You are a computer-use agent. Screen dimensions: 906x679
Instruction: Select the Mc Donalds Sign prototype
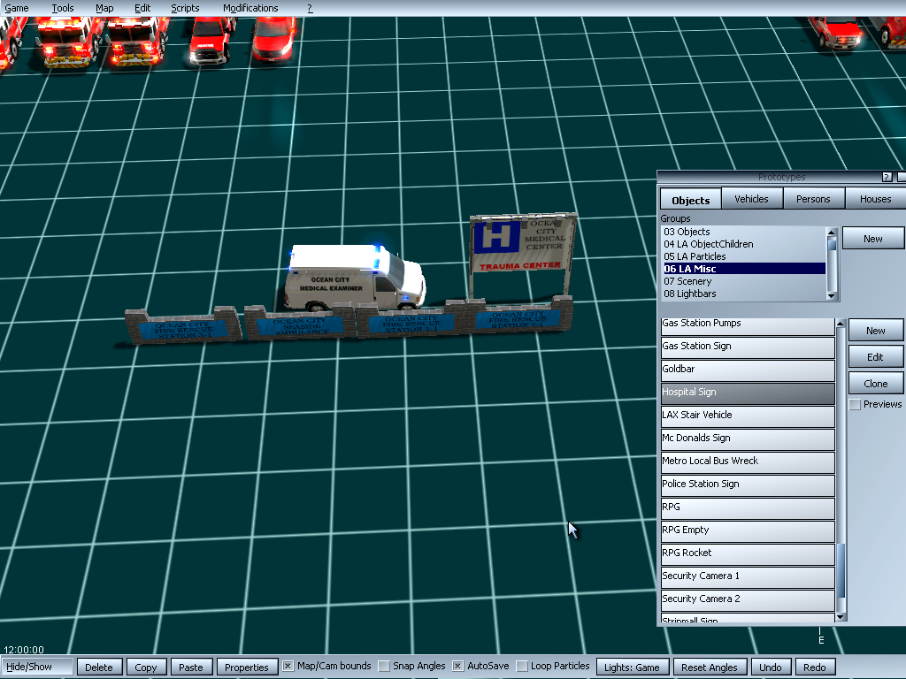(x=748, y=439)
